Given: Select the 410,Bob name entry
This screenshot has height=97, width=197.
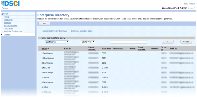Looking at the screenshot, I should pyautogui.click(x=45, y=87).
